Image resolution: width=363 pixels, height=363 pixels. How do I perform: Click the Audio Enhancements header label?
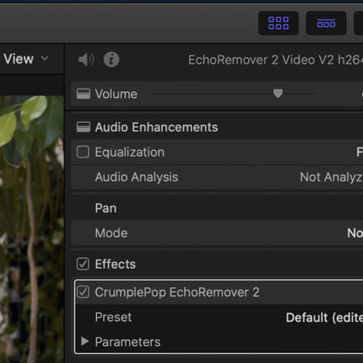point(156,127)
